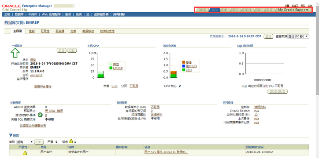Click the 0.38 load link
319x163 pixels.
[x=115, y=86]
